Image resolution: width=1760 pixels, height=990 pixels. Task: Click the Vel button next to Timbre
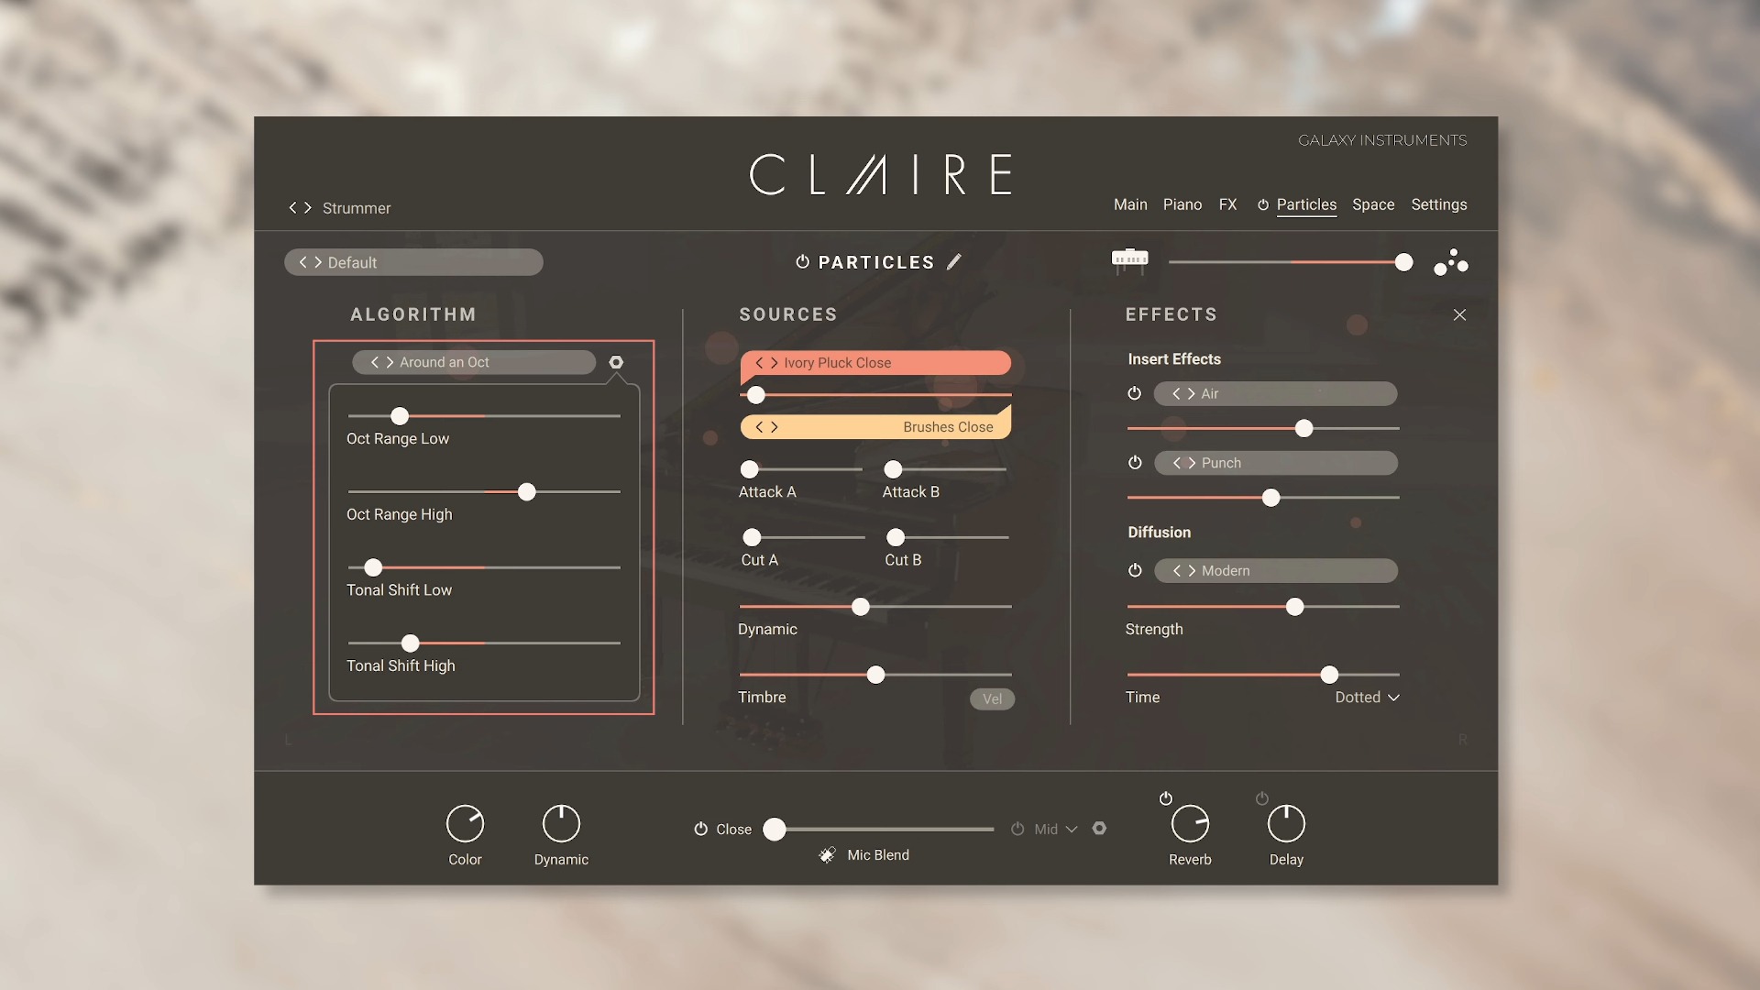[991, 698]
